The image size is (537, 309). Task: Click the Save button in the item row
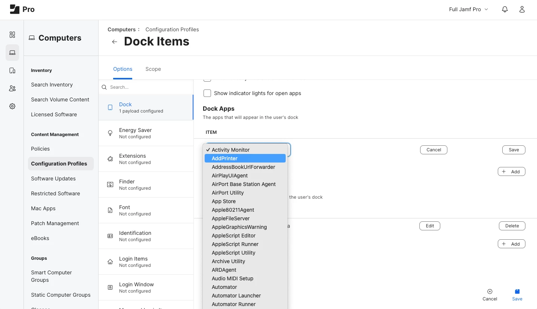click(514, 150)
